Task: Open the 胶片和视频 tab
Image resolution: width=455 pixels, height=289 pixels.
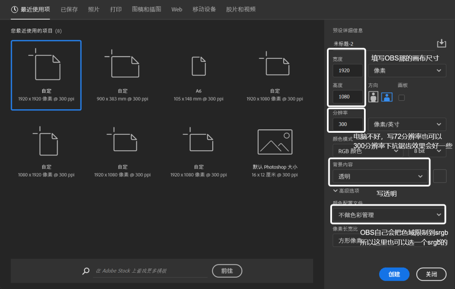Action: (241, 9)
